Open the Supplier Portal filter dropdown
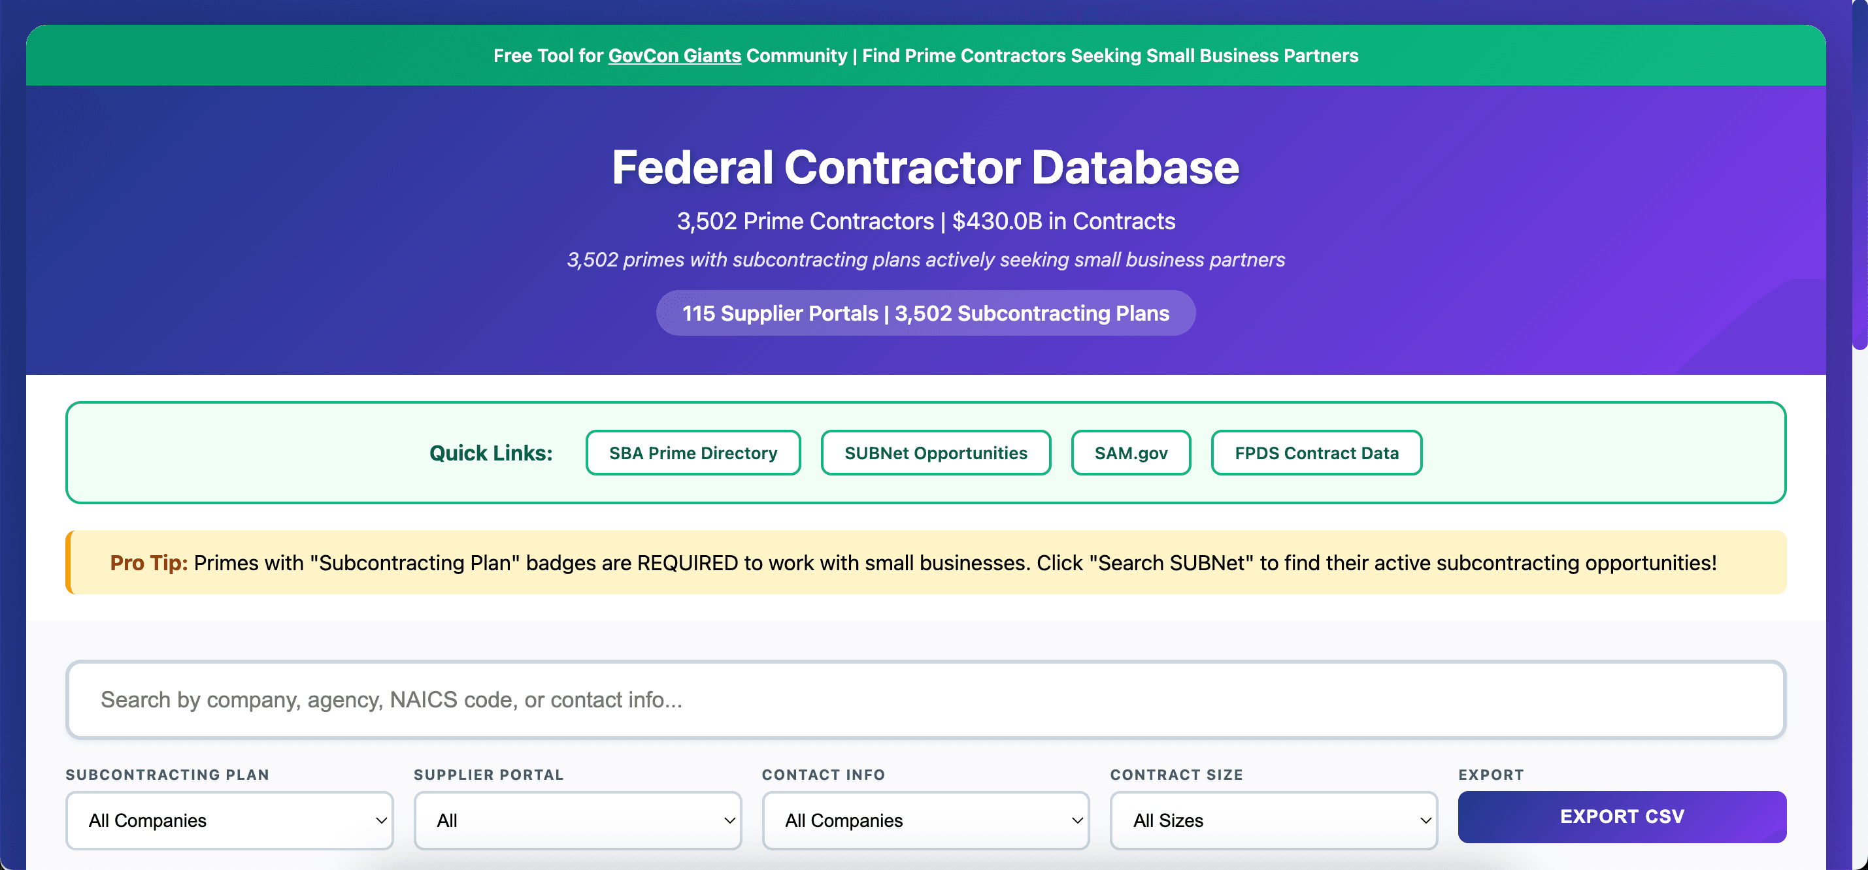 click(x=576, y=820)
